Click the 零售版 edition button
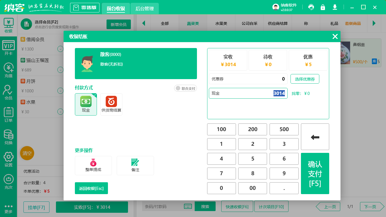This screenshot has width=386, height=217. (x=85, y=8)
